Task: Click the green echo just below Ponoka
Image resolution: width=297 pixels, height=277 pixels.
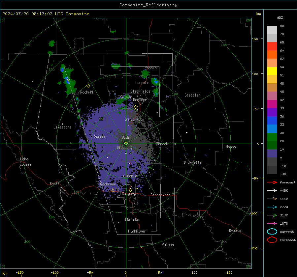Action: click(x=145, y=74)
